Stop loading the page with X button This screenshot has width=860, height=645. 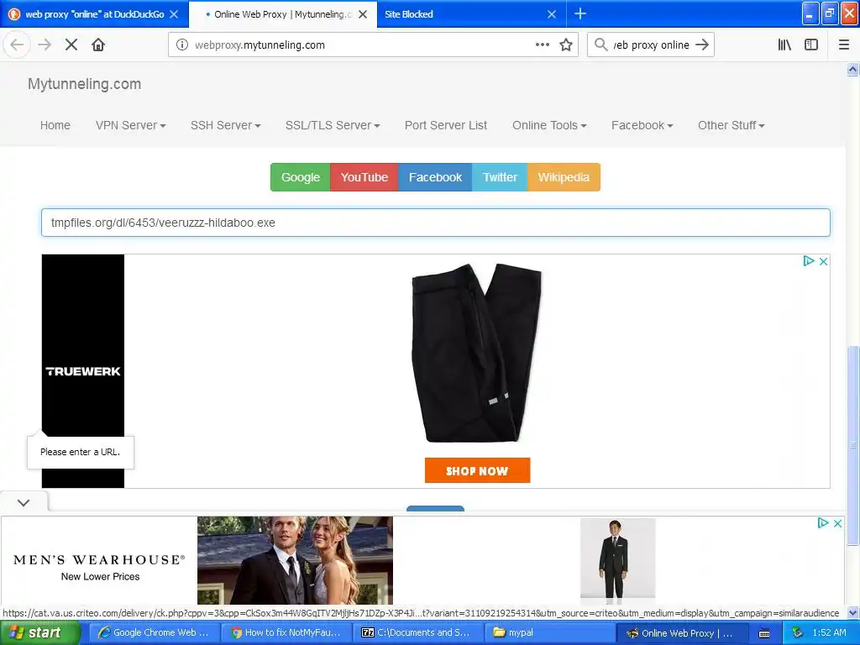point(71,45)
